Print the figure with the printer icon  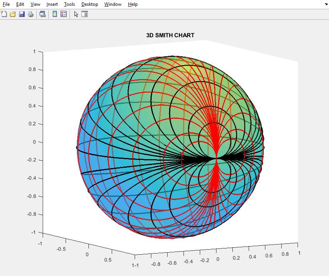[x=31, y=14]
